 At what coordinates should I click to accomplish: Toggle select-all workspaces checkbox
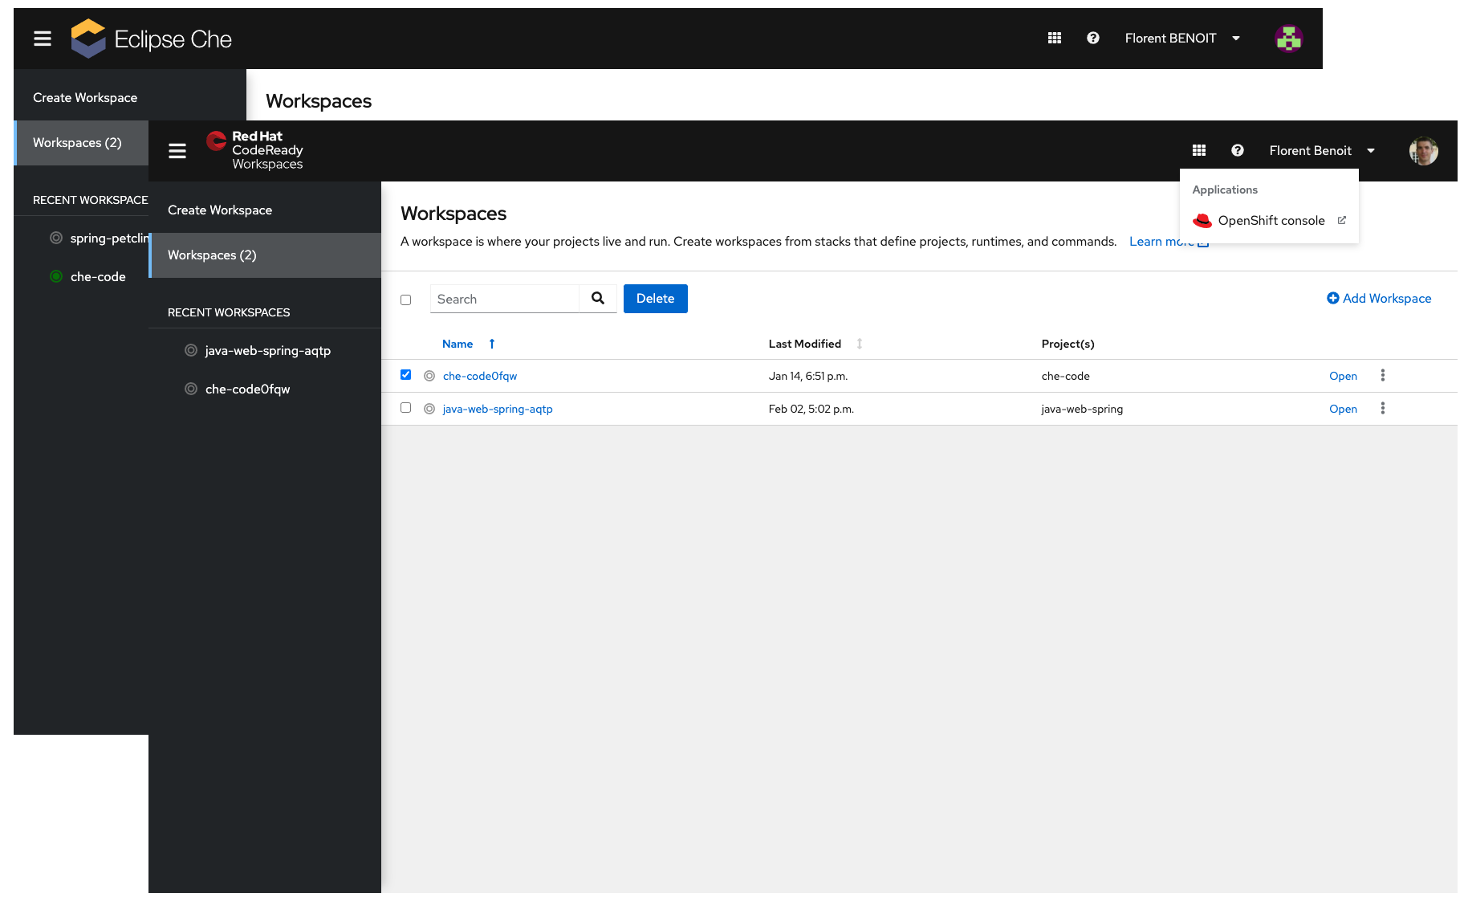click(406, 300)
